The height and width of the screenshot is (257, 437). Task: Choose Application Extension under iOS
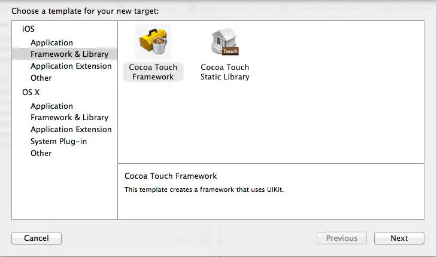click(x=71, y=66)
